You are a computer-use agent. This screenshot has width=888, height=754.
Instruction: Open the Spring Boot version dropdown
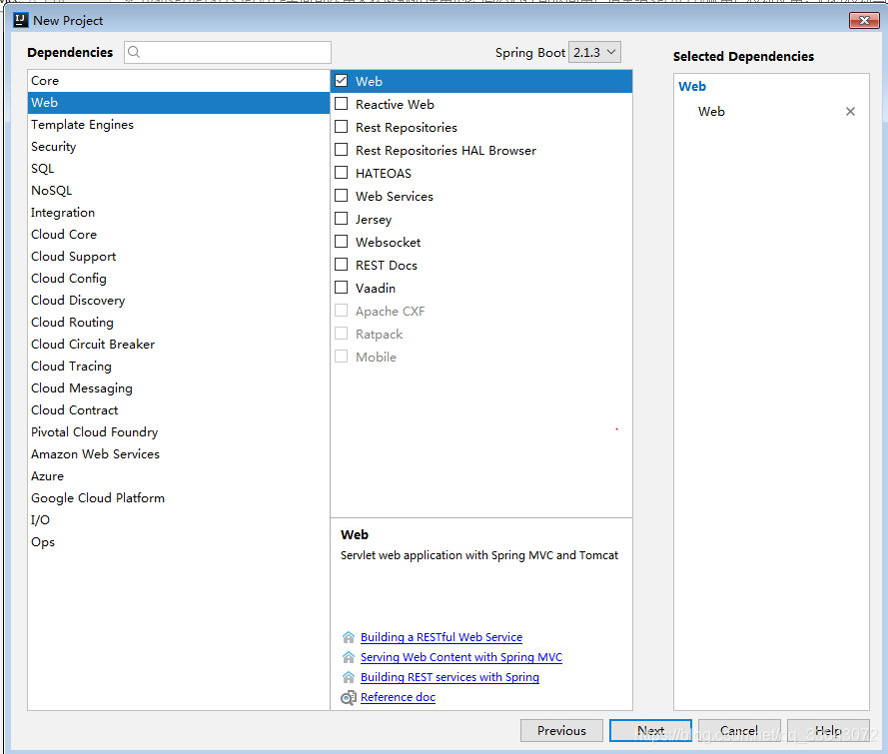[594, 52]
